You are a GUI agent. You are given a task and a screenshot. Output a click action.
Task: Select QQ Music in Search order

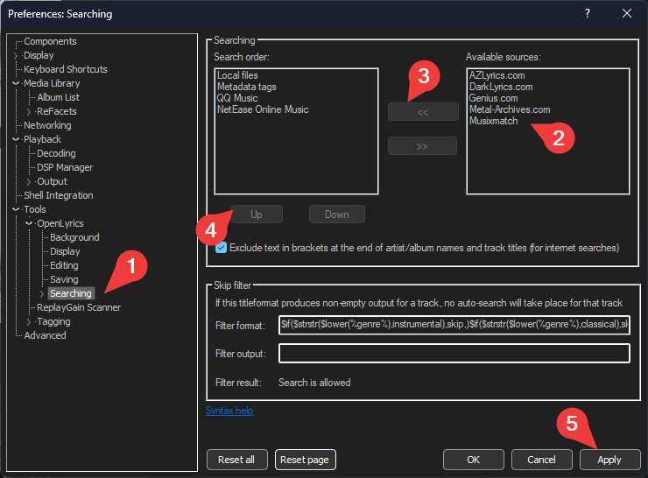point(240,98)
